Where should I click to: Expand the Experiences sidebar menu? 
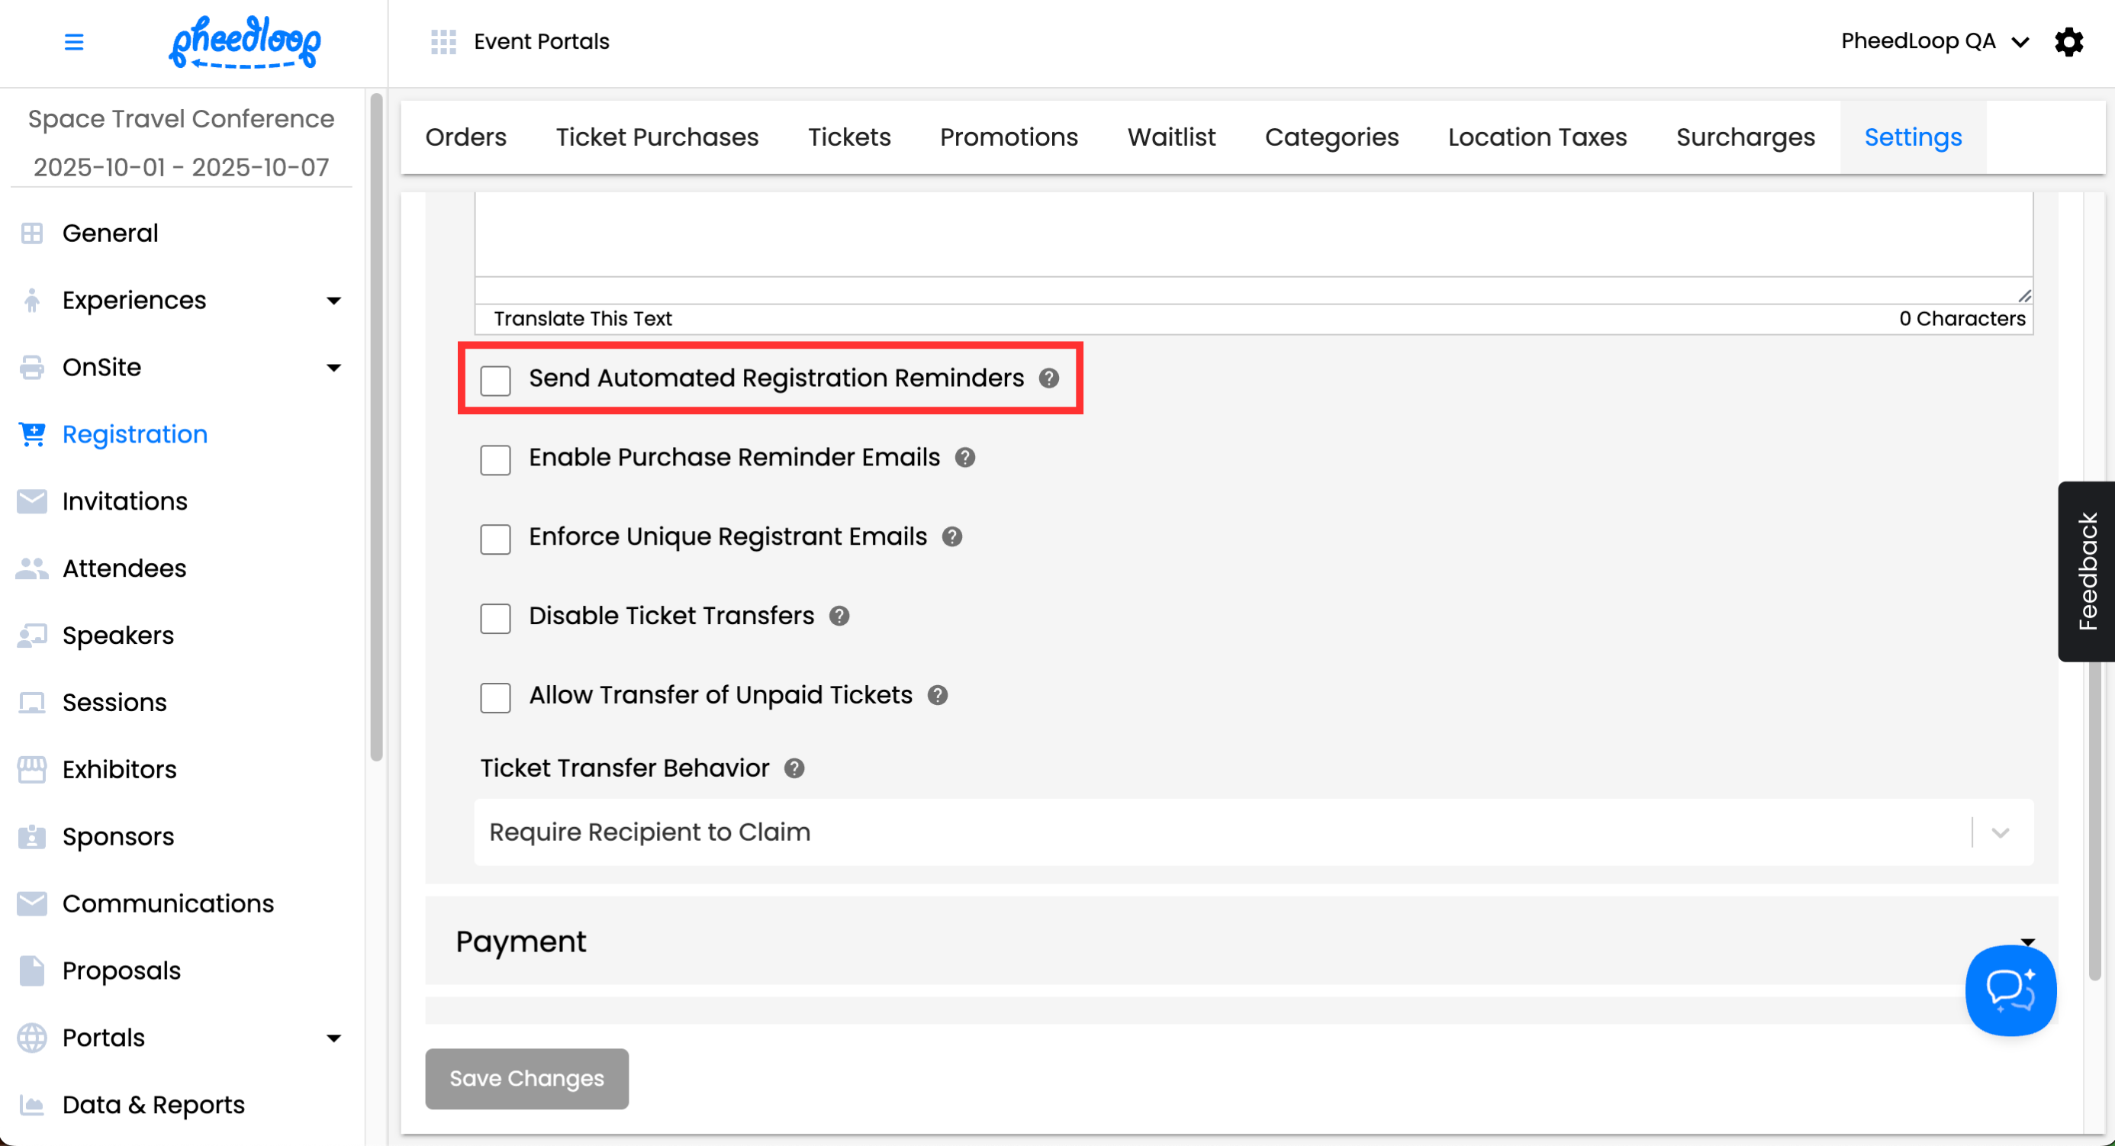tap(333, 301)
